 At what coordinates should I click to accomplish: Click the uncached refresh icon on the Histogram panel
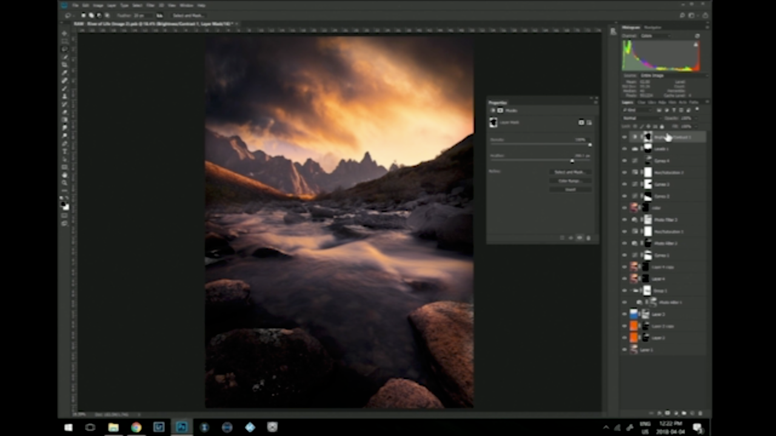tap(697, 37)
